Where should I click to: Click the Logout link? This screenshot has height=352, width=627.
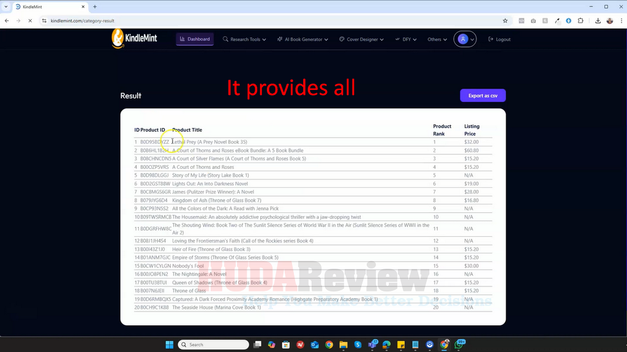[499, 39]
